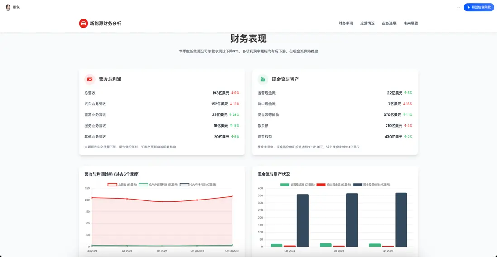Toggle the GAAP运营利润 legend swatch
Screen dimensions: 497x257
(143, 185)
